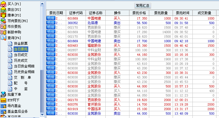Click the document icon beside 资金股票
The width and height of the screenshot is (219, 118).
[x=10, y=44]
